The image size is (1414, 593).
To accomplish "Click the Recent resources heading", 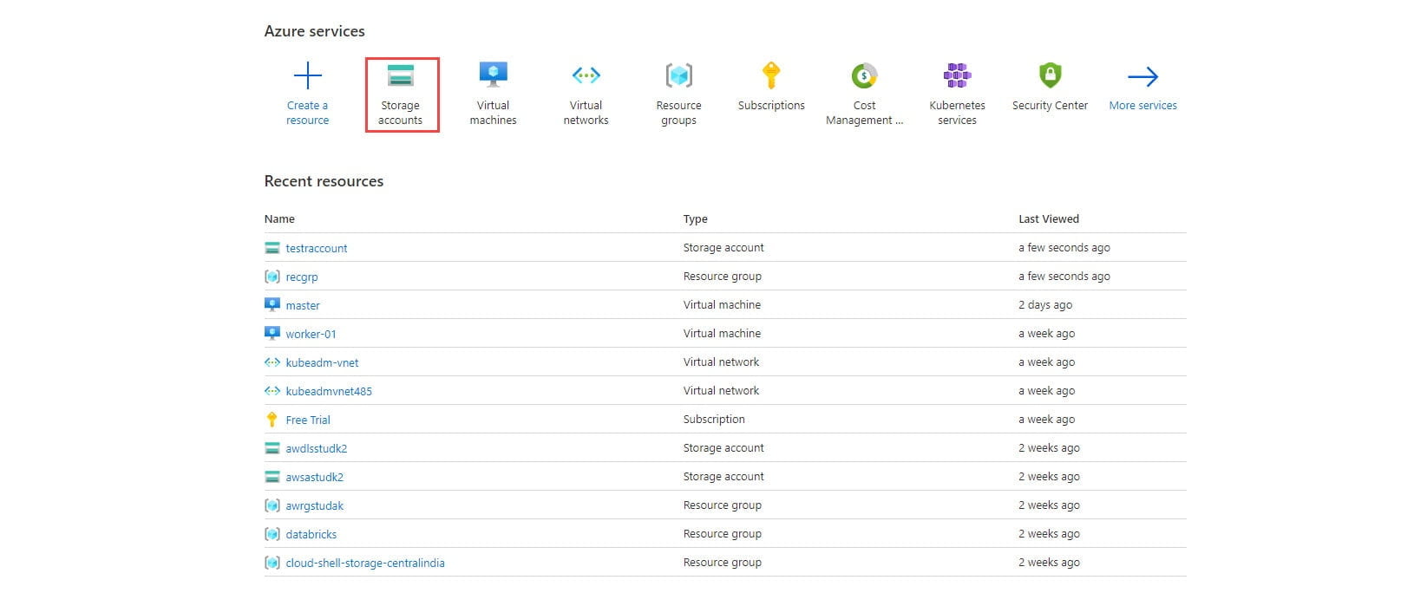I will point(324,181).
